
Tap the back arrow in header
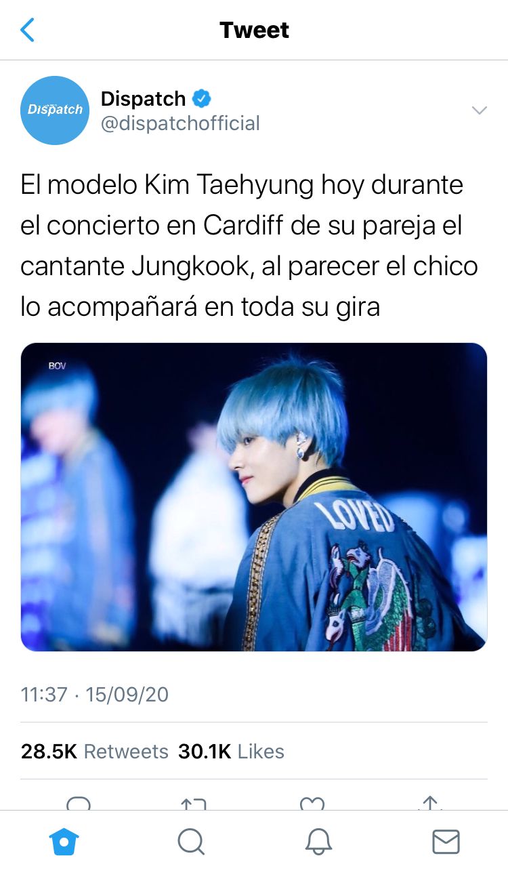(x=27, y=30)
